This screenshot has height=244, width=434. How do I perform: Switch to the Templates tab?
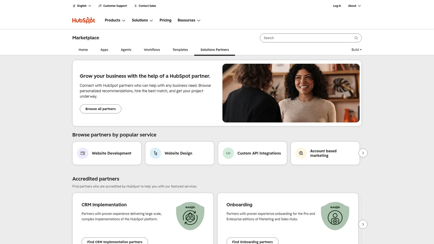pyautogui.click(x=180, y=50)
